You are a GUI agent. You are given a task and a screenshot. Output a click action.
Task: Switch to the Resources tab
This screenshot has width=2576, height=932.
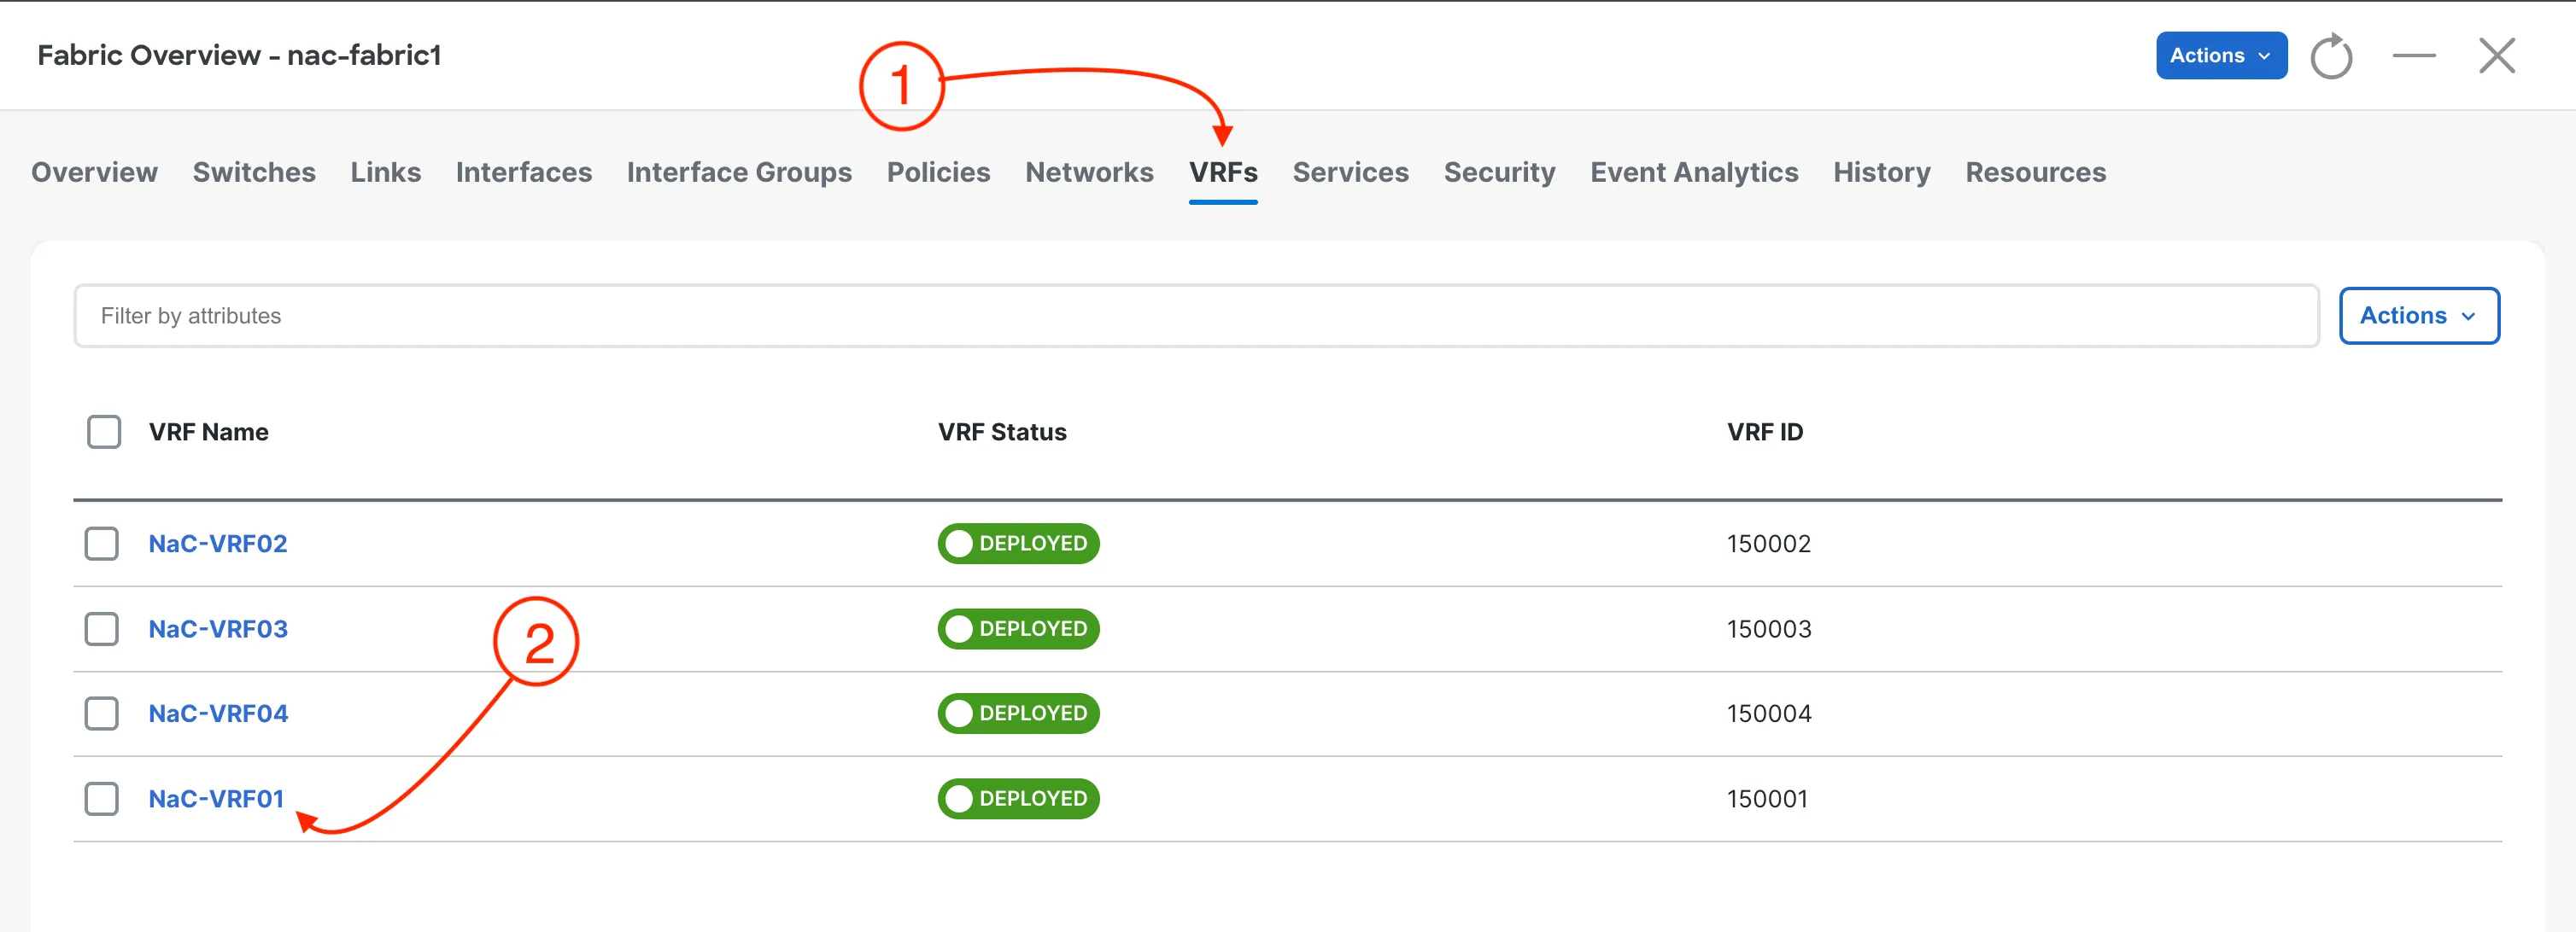click(2035, 172)
